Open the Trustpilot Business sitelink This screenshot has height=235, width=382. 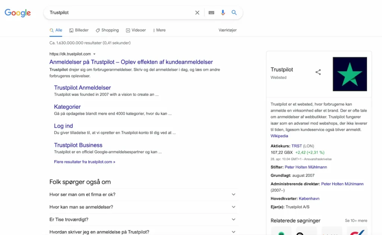[x=78, y=145]
